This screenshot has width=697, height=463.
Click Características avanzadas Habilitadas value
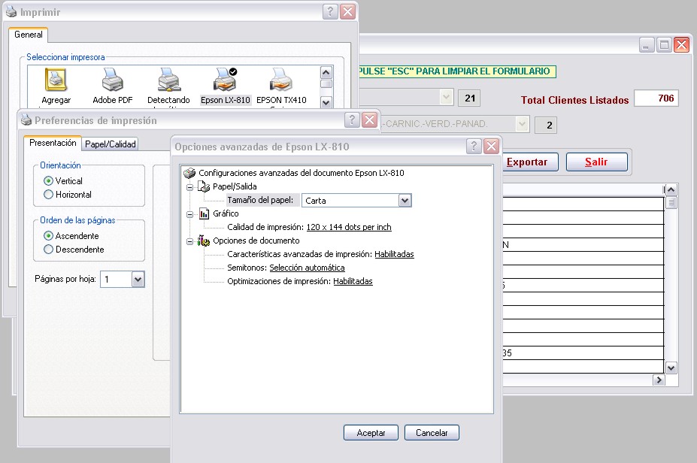[394, 254]
